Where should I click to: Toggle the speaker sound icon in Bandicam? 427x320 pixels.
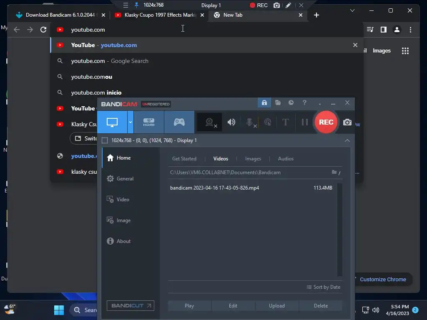click(231, 122)
